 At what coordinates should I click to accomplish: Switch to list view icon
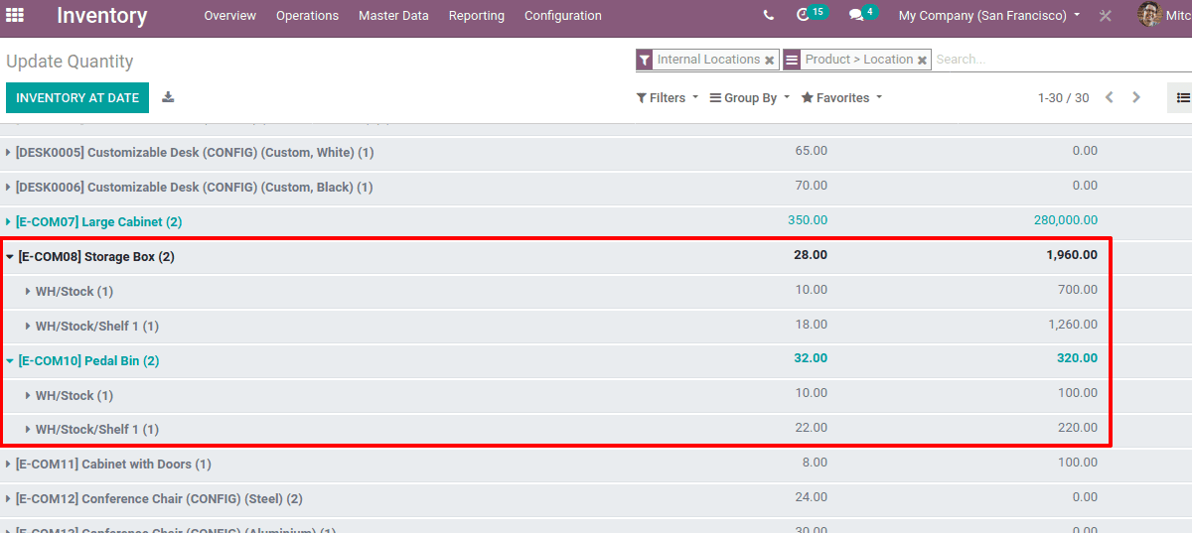tap(1182, 97)
